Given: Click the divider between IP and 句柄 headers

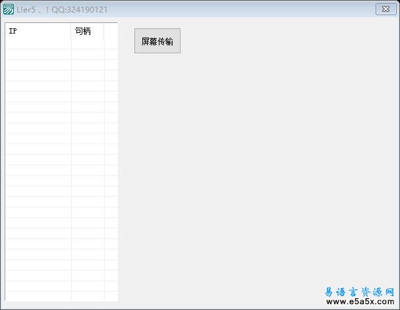Looking at the screenshot, I should pyautogui.click(x=71, y=32).
